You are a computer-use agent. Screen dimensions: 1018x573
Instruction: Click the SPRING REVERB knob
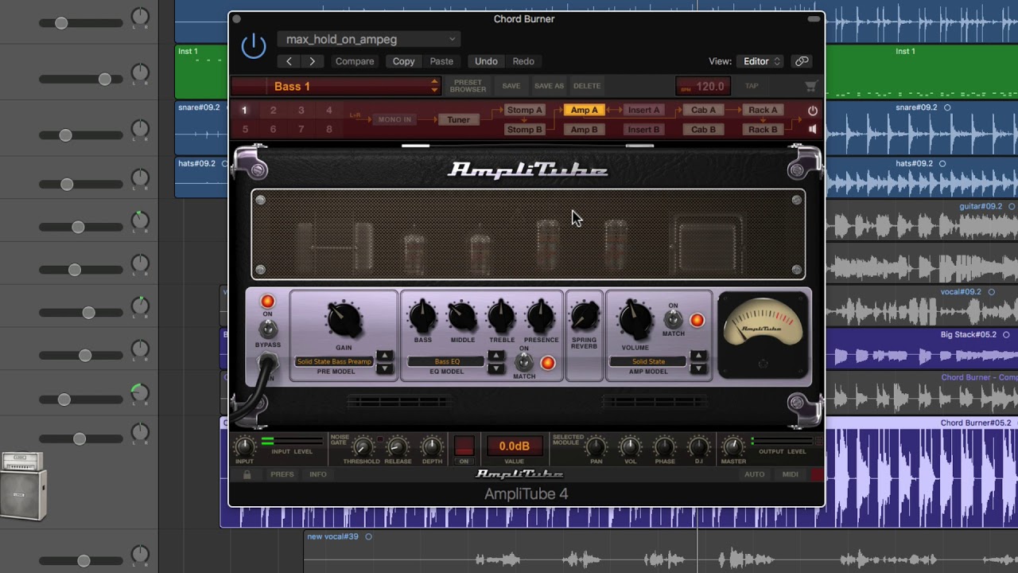584,317
